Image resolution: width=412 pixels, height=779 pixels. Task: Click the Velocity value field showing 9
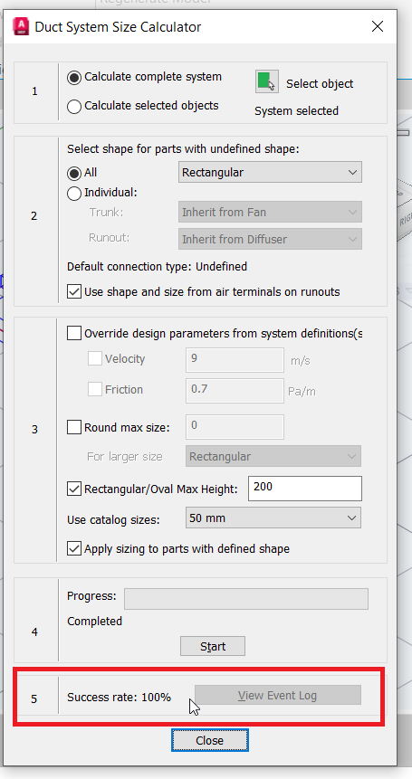[x=235, y=360]
